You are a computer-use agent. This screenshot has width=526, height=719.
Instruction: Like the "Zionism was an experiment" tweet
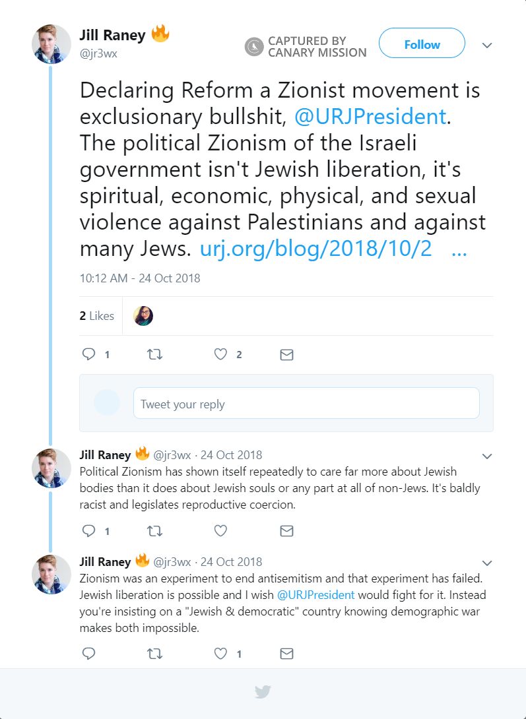pos(220,654)
